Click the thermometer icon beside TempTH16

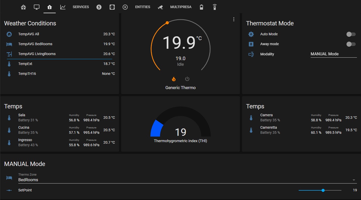click(x=9, y=74)
